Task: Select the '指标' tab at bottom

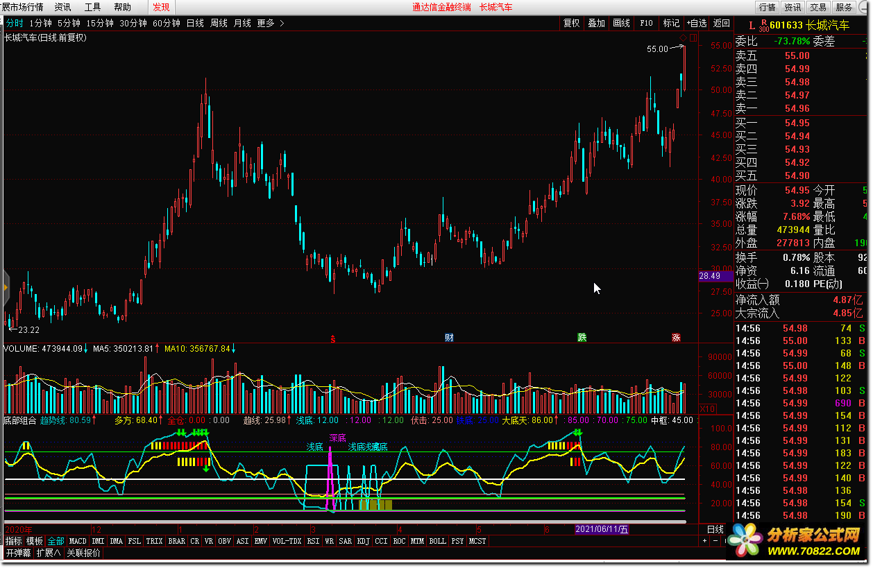Action: point(14,541)
